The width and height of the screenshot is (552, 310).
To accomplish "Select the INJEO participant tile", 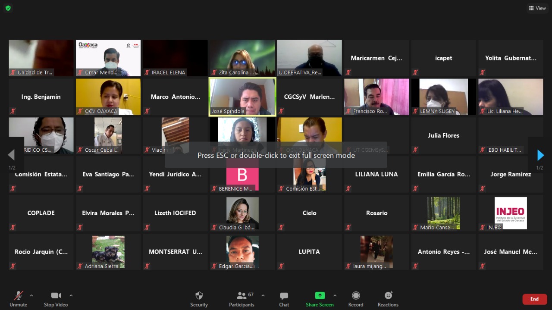I will 511,213.
